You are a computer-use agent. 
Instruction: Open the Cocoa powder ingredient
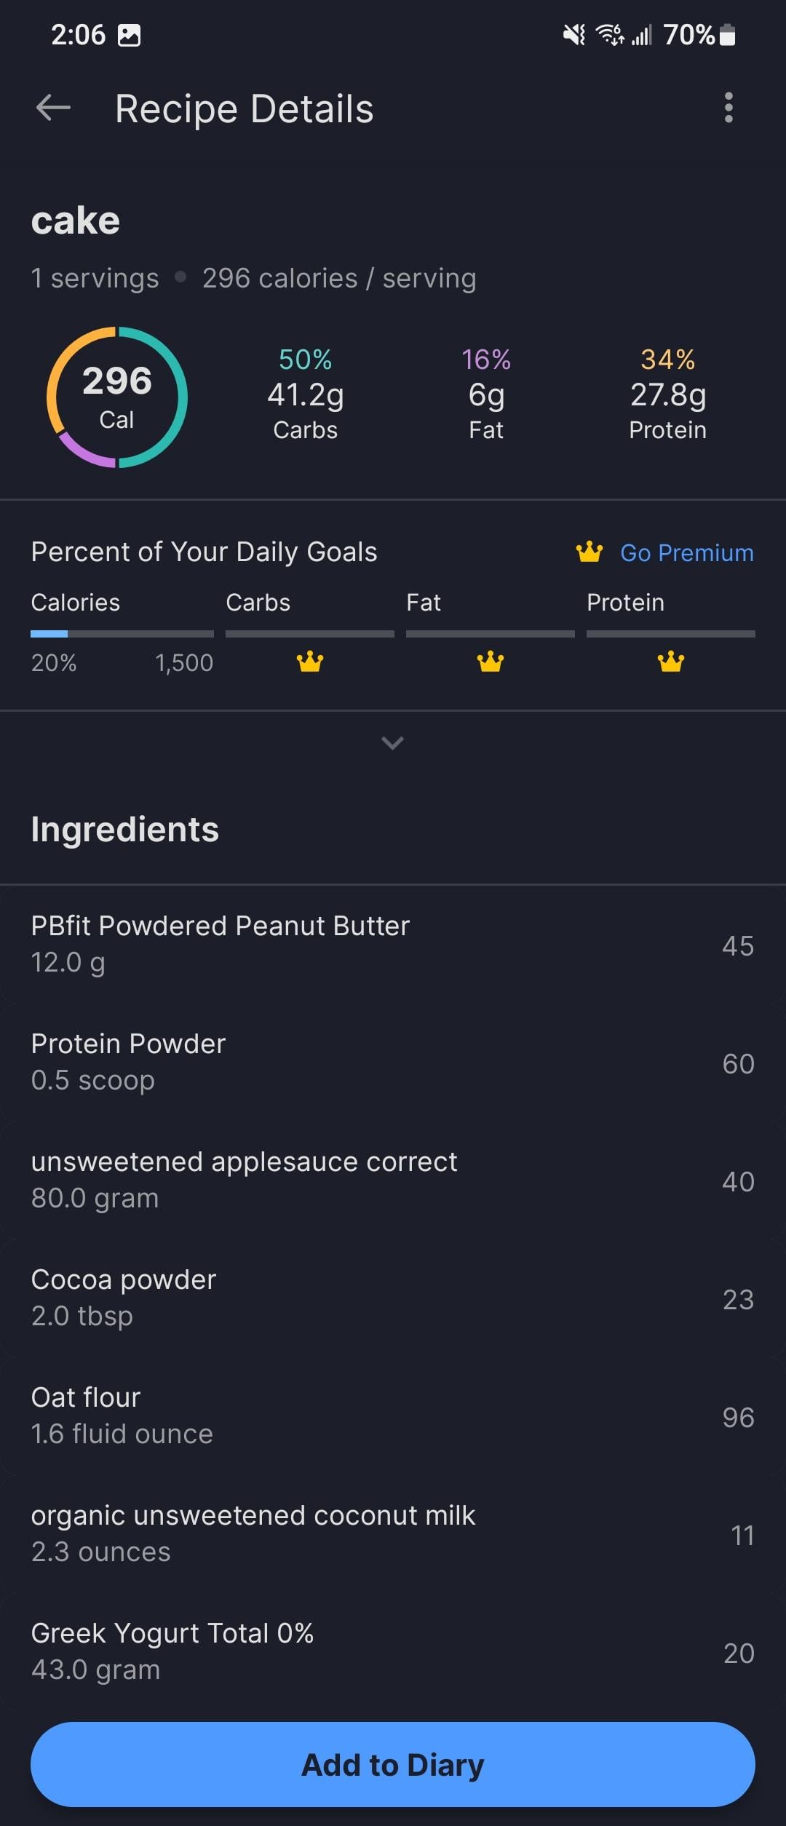tap(393, 1298)
